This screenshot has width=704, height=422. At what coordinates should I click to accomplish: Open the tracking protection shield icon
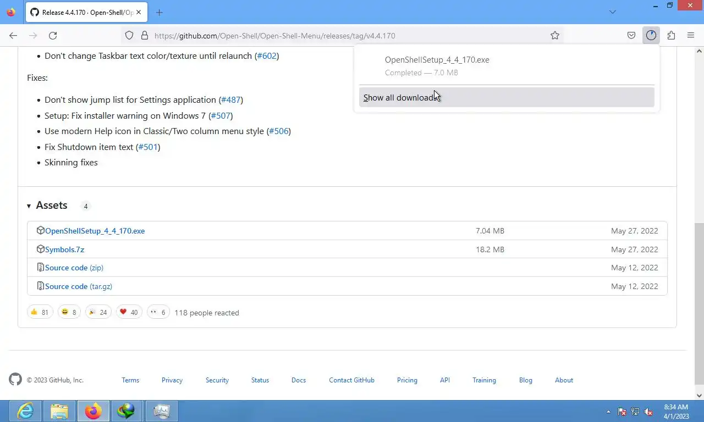point(129,35)
